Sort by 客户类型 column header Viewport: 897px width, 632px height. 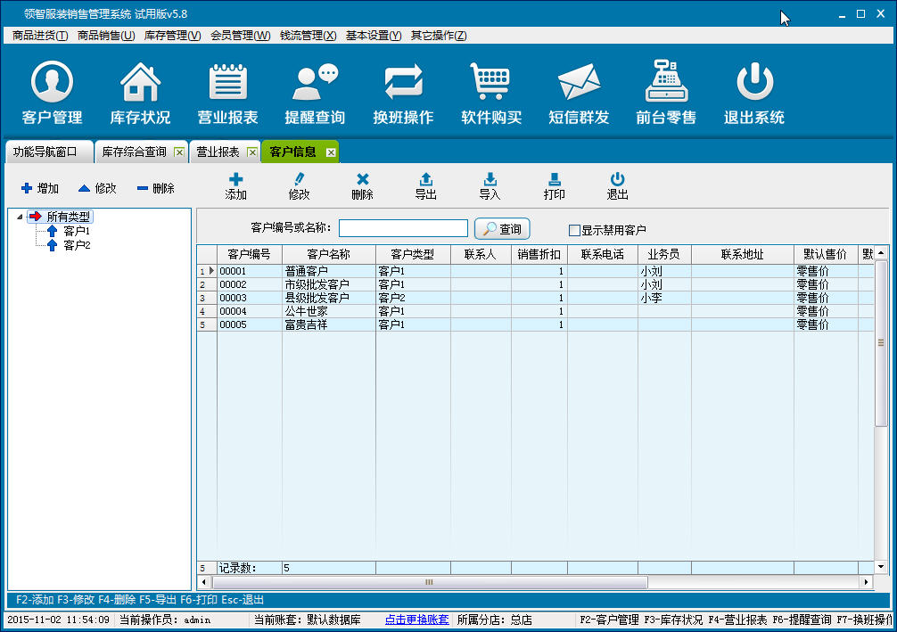click(x=413, y=255)
